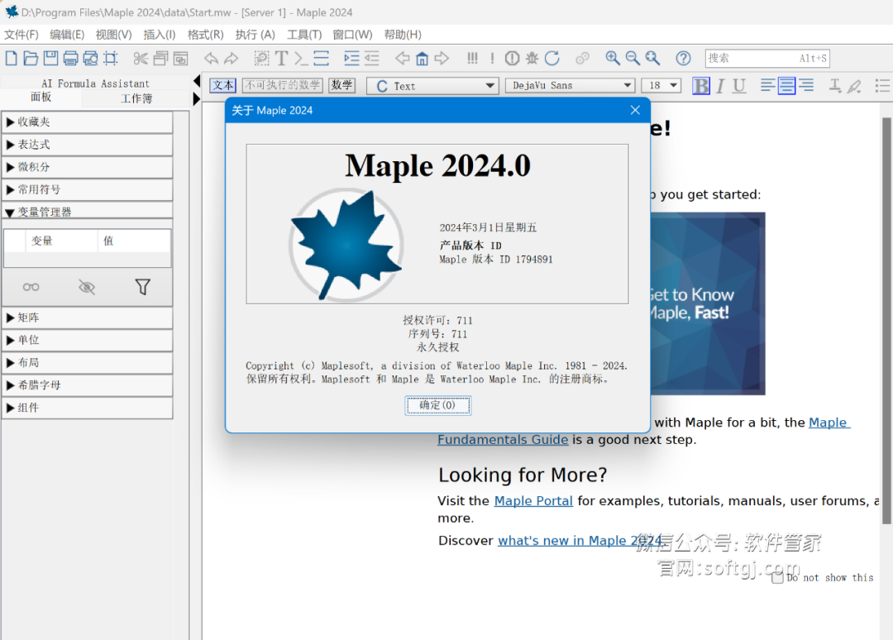This screenshot has height=640, width=893.
Task: Zoom in with the magnifier plus icon
Action: pos(613,58)
